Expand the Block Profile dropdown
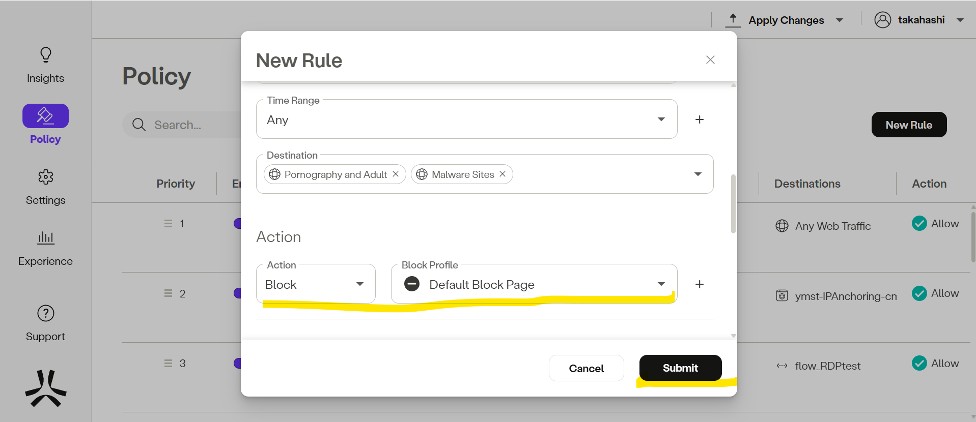This screenshot has width=976, height=422. pyautogui.click(x=661, y=284)
